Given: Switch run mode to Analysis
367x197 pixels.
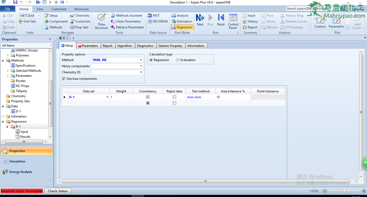Looking at the screenshot, I should [180, 16].
